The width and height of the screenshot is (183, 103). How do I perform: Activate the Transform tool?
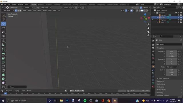point(3,36)
